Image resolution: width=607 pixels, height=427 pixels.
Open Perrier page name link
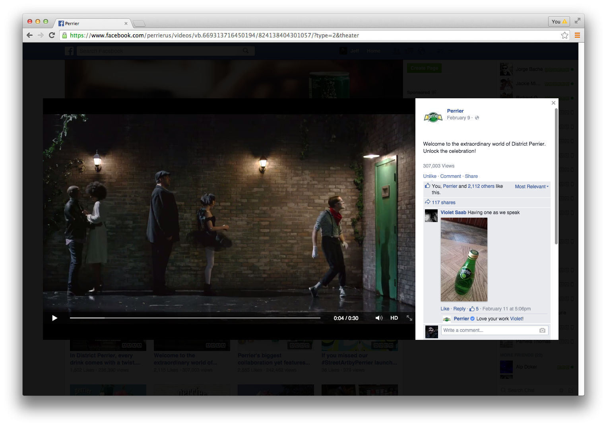point(455,111)
